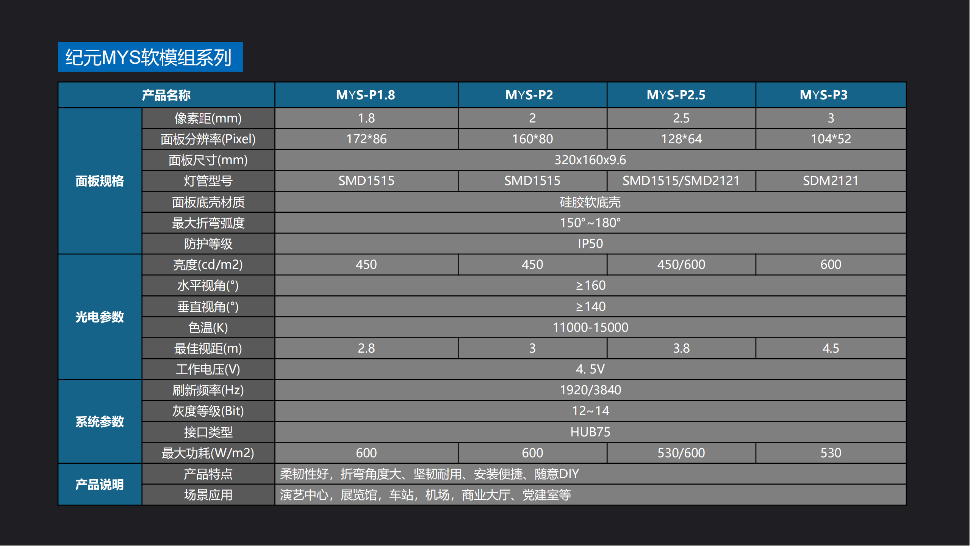Viewport: 970px width, 546px height.
Task: Click the 11000-15000 color temperature cell
Action: [590, 328]
